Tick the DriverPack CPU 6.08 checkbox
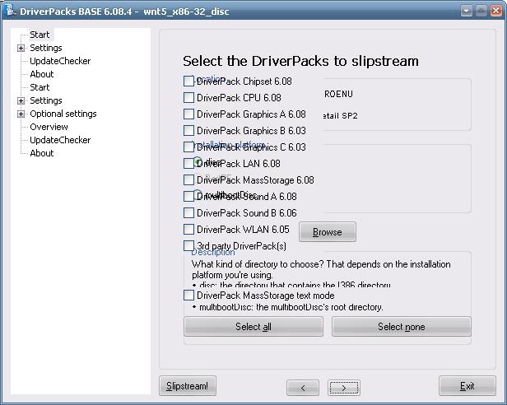The height and width of the screenshot is (405, 507). pyautogui.click(x=189, y=98)
